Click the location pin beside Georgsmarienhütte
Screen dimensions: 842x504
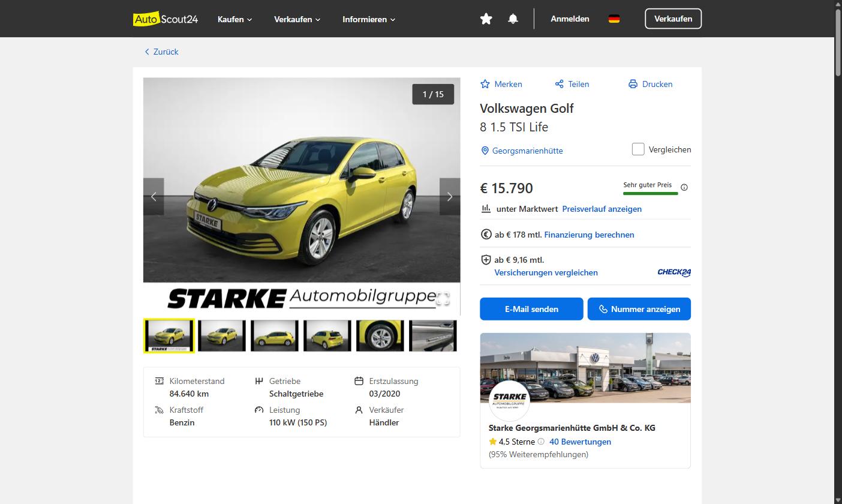[485, 151]
